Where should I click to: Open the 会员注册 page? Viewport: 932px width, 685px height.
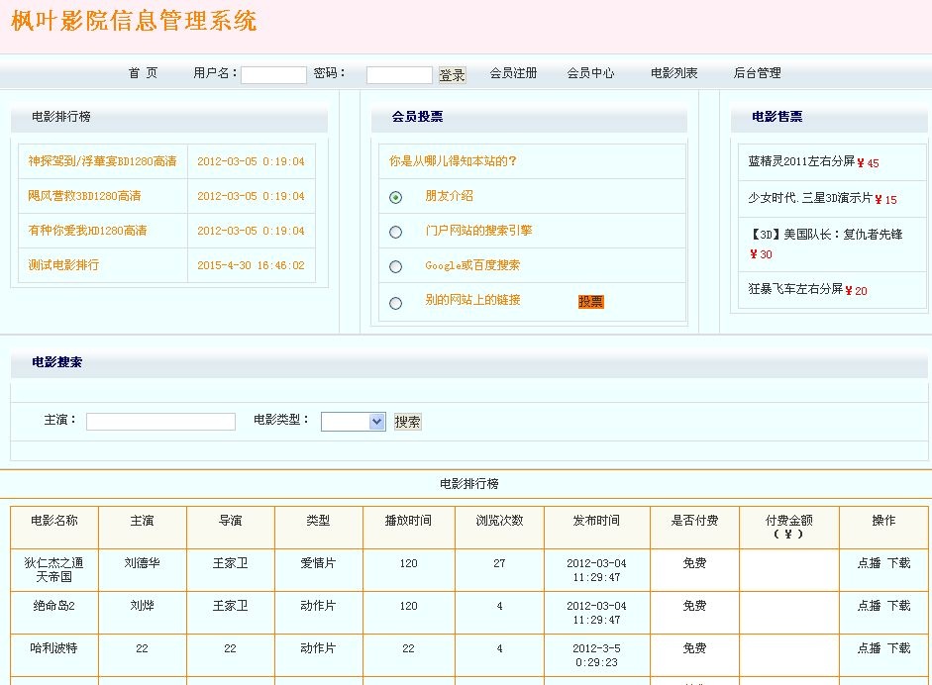pos(513,73)
